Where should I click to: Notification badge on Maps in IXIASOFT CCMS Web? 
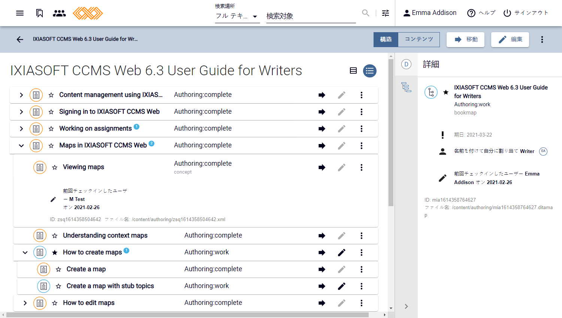click(151, 143)
